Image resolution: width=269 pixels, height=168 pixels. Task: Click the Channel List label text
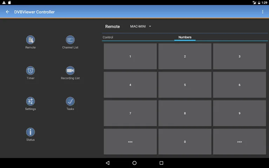click(x=70, y=47)
